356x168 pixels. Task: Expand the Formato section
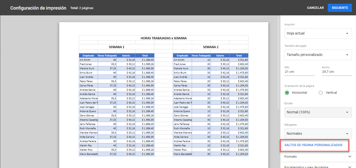318,157
